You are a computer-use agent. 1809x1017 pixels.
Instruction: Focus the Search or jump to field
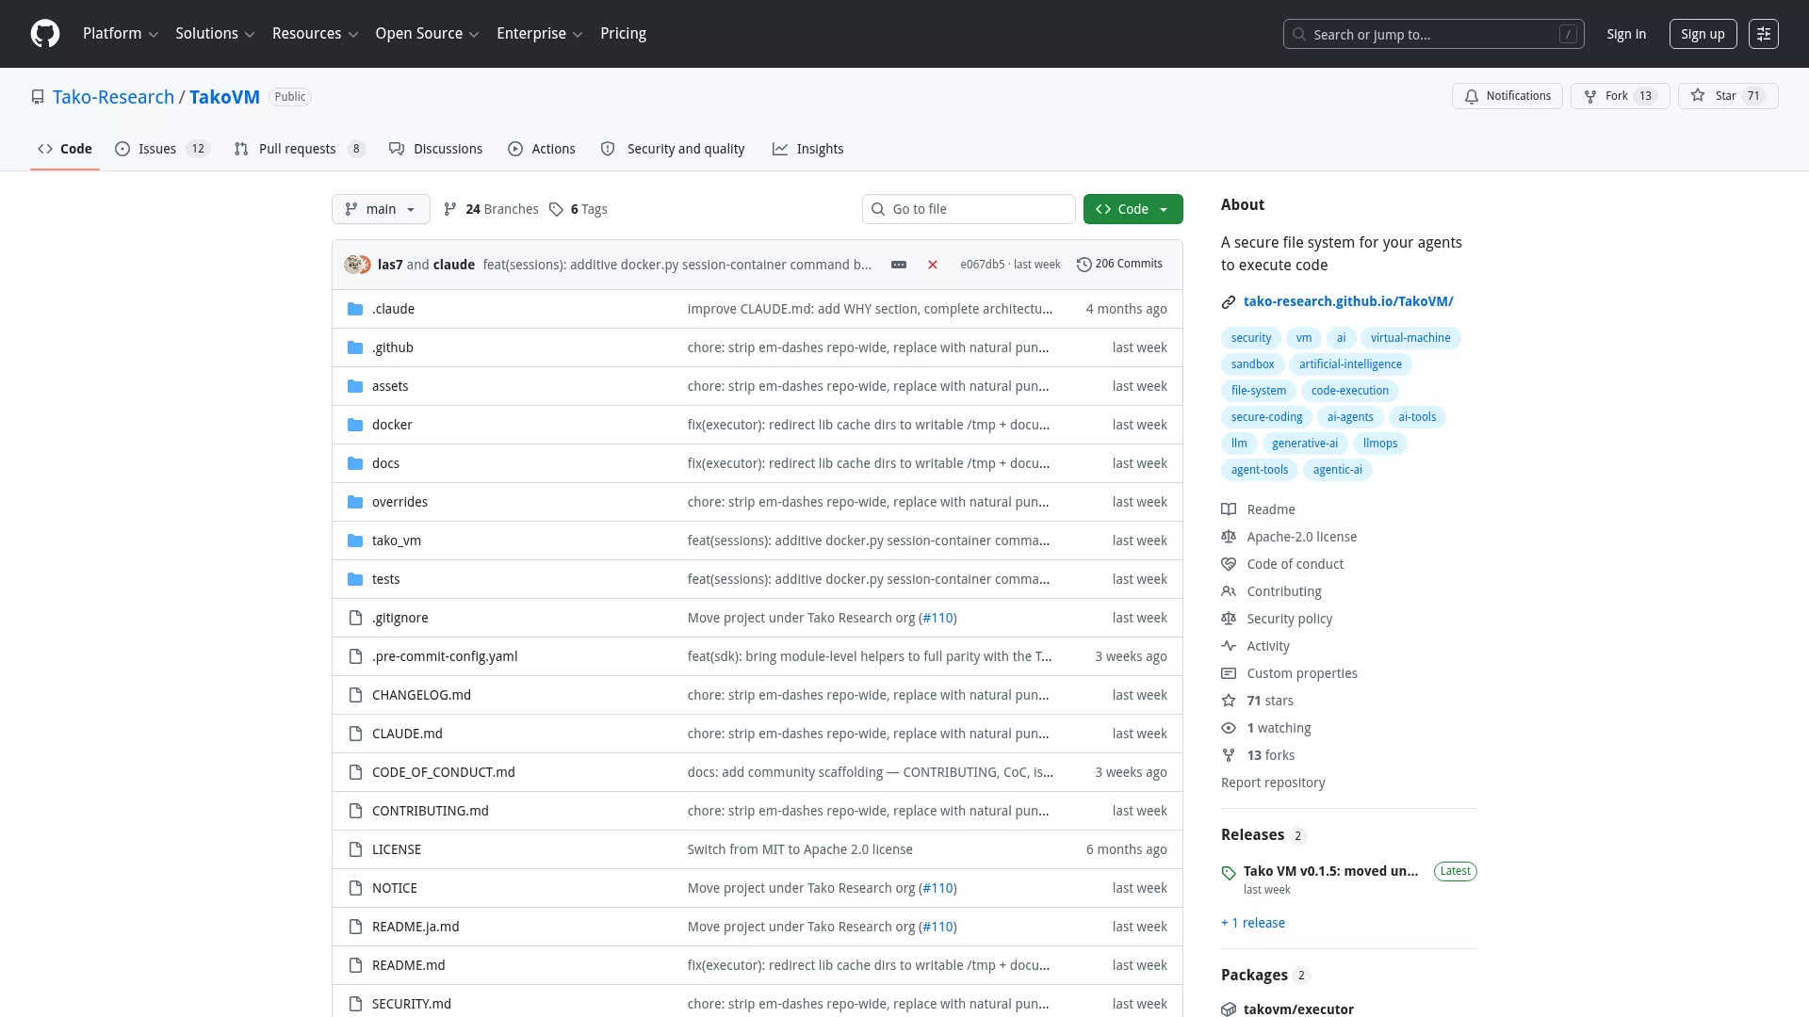click(1433, 34)
